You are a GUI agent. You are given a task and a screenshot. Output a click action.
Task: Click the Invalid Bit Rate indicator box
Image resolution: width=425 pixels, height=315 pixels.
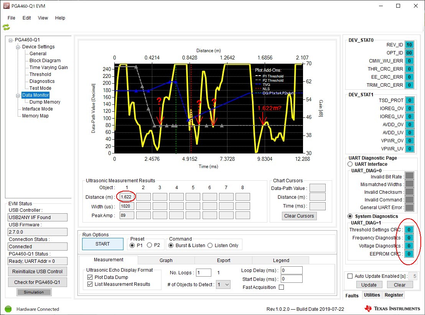(x=409, y=175)
